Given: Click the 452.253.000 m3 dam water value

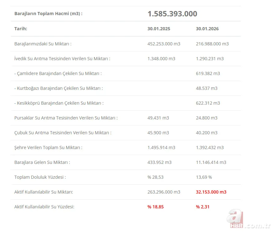Looking at the screenshot, I should click(164, 44).
